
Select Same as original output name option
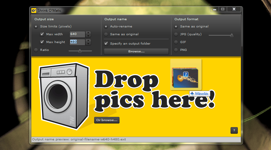[x=106, y=34]
